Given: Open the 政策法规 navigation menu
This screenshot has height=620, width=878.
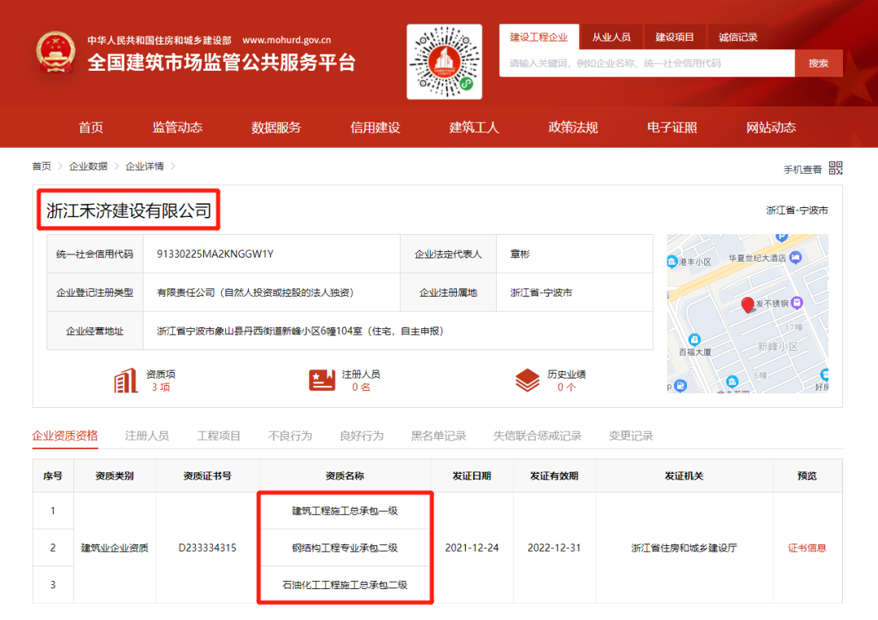Looking at the screenshot, I should click(572, 127).
